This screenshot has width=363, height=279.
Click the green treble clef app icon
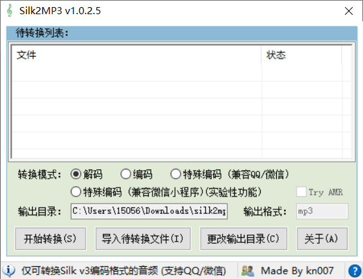coord(10,11)
